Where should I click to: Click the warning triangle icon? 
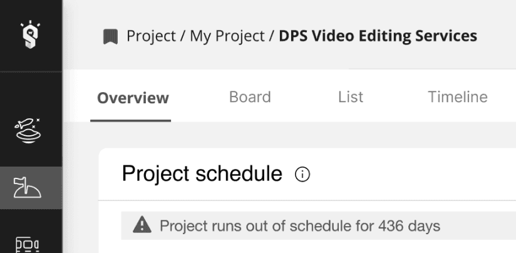[142, 225]
